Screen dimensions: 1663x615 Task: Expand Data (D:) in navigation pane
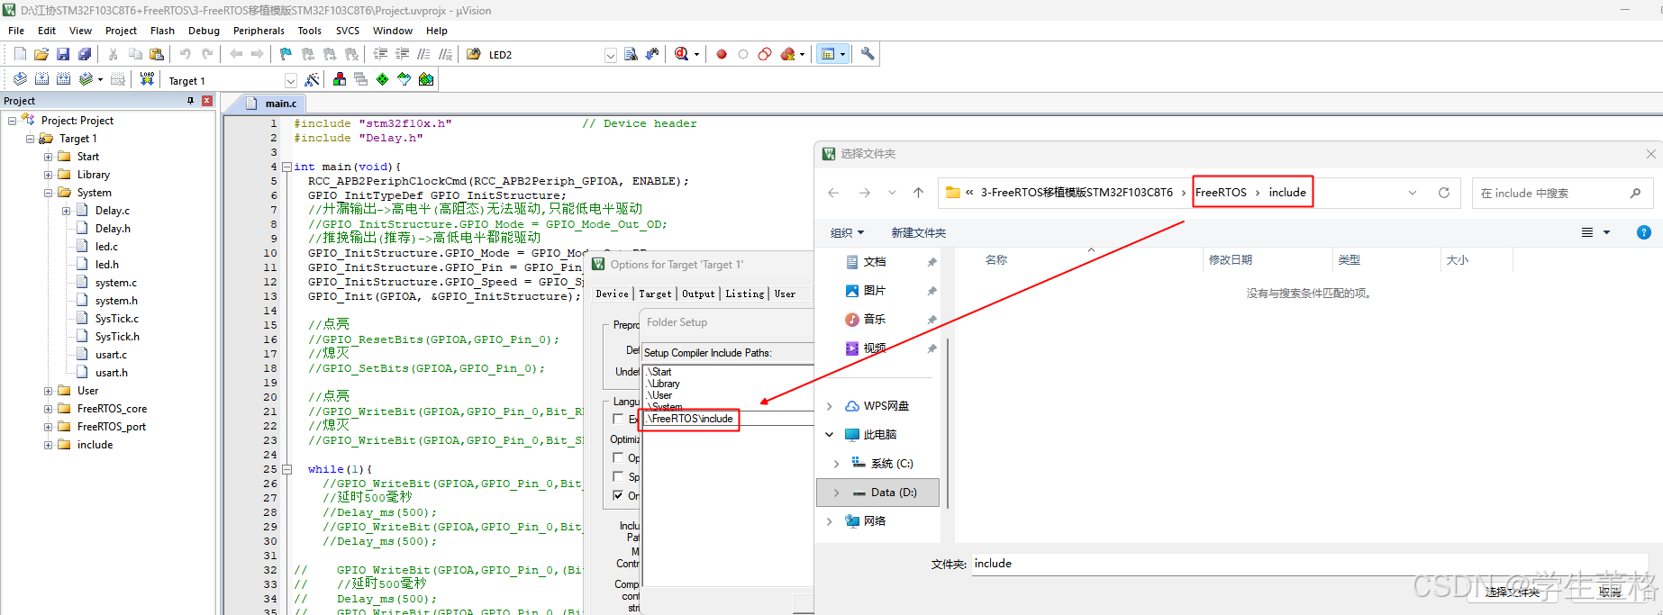pyautogui.click(x=837, y=493)
